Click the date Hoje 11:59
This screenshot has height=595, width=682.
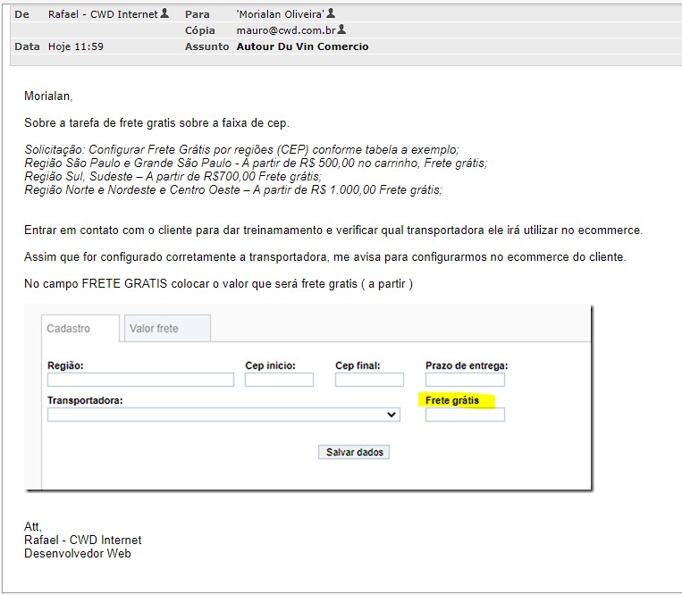click(76, 46)
